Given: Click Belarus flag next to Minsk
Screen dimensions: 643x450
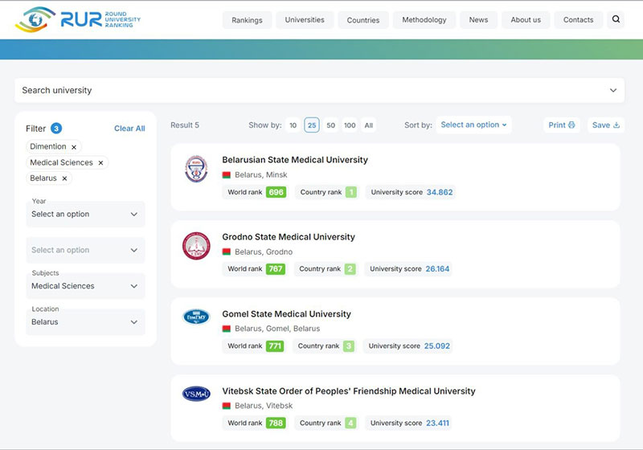Looking at the screenshot, I should pos(227,175).
